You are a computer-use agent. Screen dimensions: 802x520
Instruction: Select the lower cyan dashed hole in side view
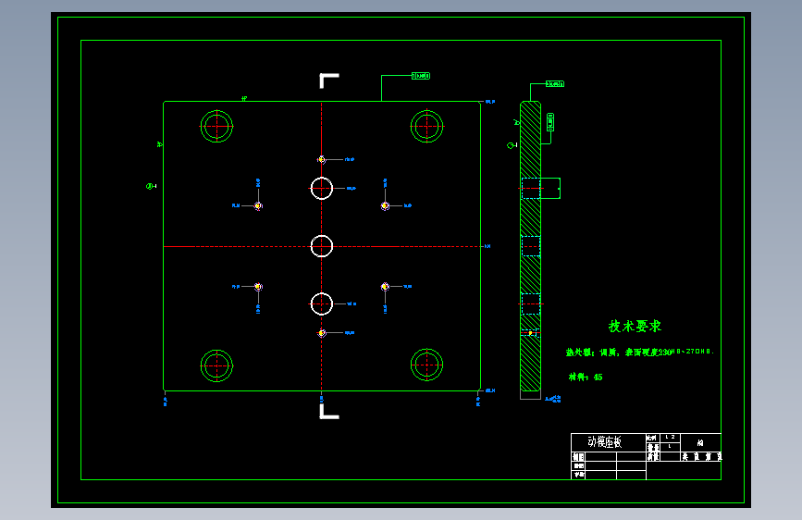coord(530,304)
